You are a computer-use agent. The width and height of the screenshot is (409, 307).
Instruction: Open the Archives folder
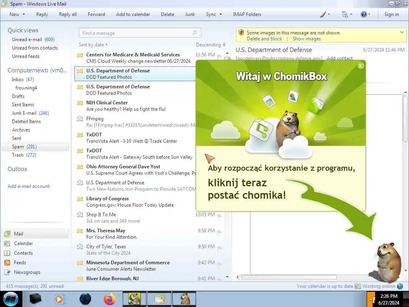pyautogui.click(x=21, y=130)
